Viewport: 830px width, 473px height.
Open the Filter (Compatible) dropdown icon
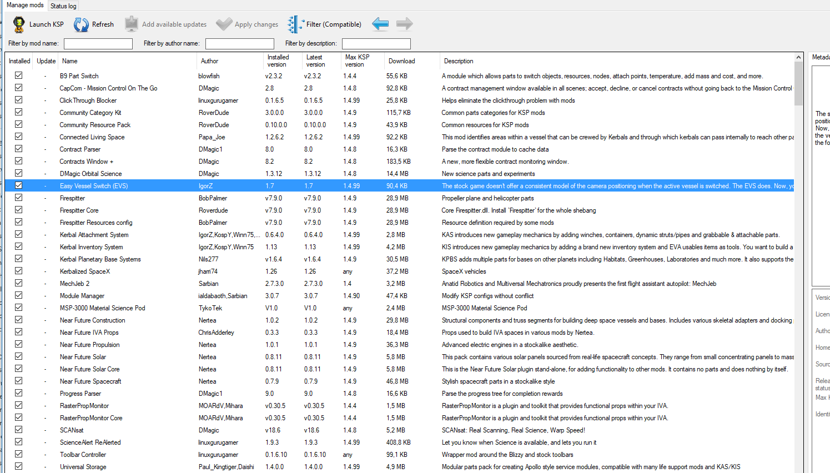click(295, 24)
